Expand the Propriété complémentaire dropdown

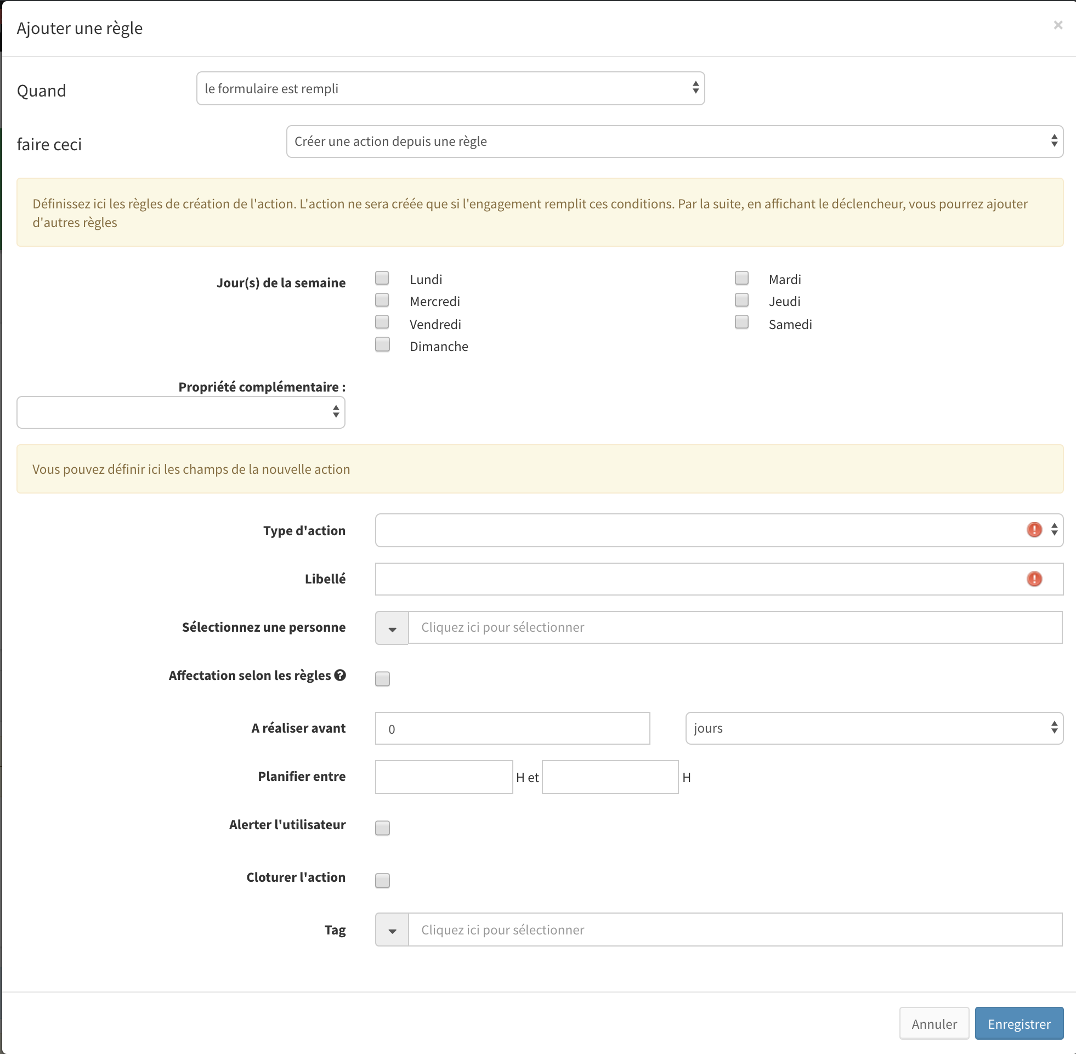coord(180,412)
